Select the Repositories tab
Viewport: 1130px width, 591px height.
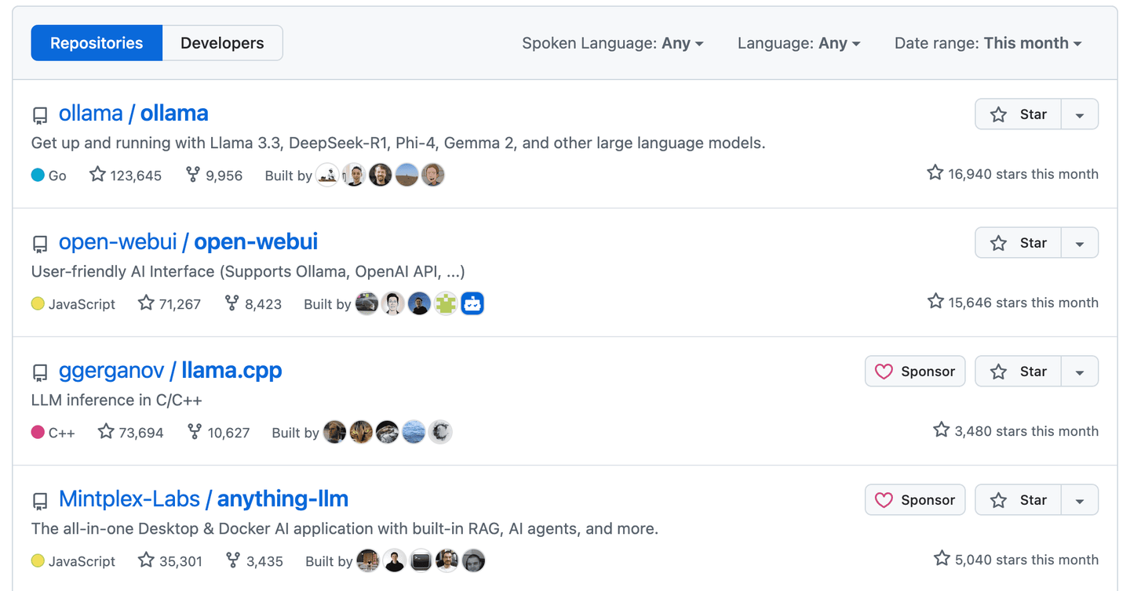pos(97,42)
